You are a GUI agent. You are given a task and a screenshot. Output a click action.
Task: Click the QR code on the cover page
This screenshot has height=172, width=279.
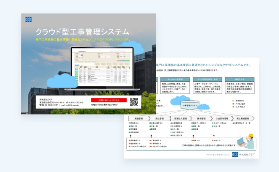134,102
